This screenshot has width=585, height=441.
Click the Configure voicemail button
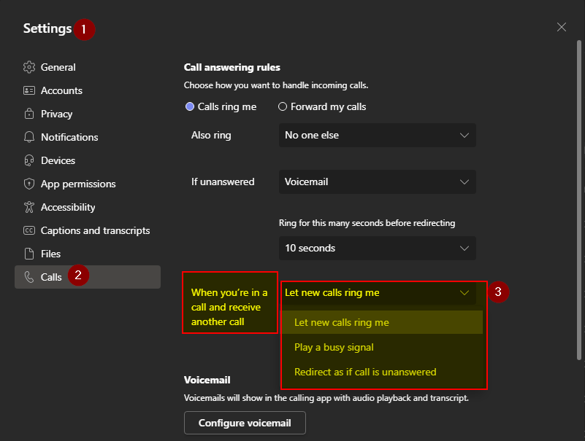245,423
